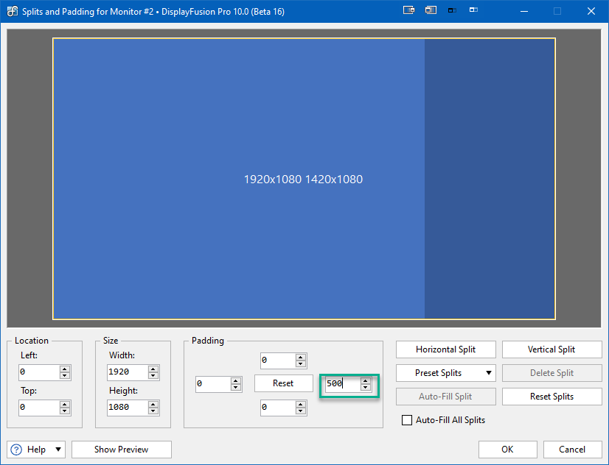Increase bottom Padding value with up arrow
609x465 pixels.
pos(301,404)
